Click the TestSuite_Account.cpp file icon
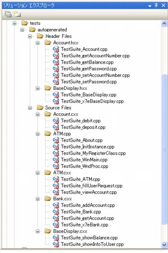168x253 pixels. tap(56, 49)
